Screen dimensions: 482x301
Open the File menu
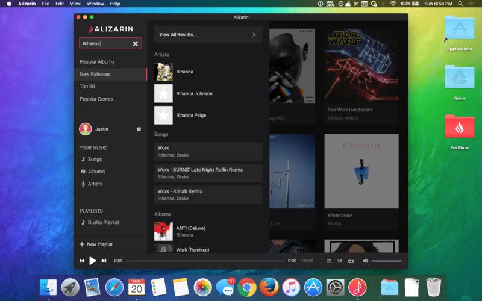click(x=46, y=4)
